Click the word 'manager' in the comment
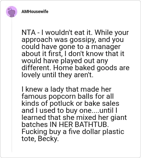This screenshot has width=141, height=158. click(106, 47)
